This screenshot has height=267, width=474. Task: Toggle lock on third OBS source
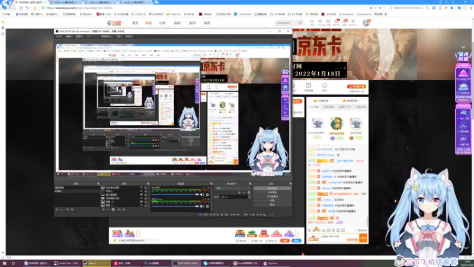146,195
